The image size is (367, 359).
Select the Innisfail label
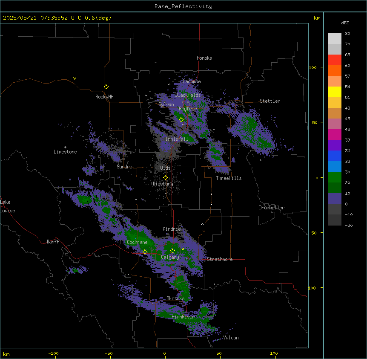[x=177, y=139]
